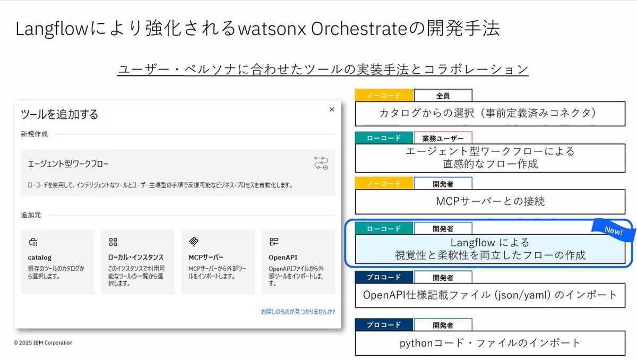Select the エージェント型ワークフロー card
This screenshot has width=637, height=360.
[x=178, y=173]
